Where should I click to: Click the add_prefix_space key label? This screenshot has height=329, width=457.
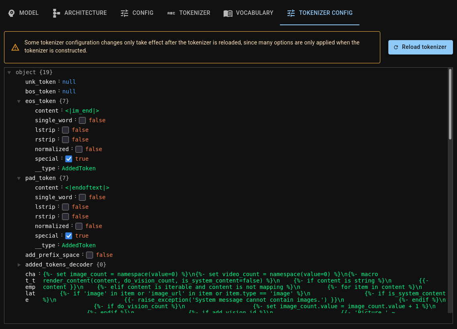tap(53, 255)
